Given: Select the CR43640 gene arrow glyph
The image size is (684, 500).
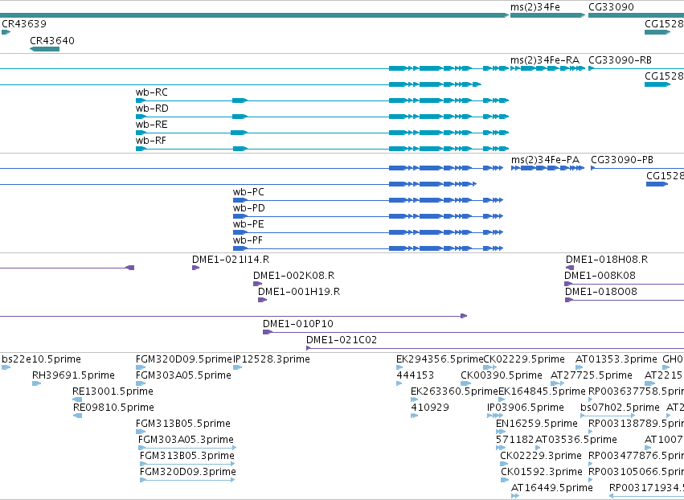Looking at the screenshot, I should (x=44, y=49).
